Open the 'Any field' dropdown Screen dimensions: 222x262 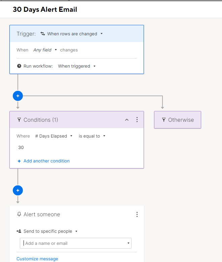click(45, 50)
